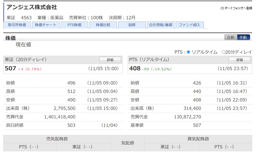
Task: Click PTS change -99 (-19.52%)
Action: pos(157,69)
